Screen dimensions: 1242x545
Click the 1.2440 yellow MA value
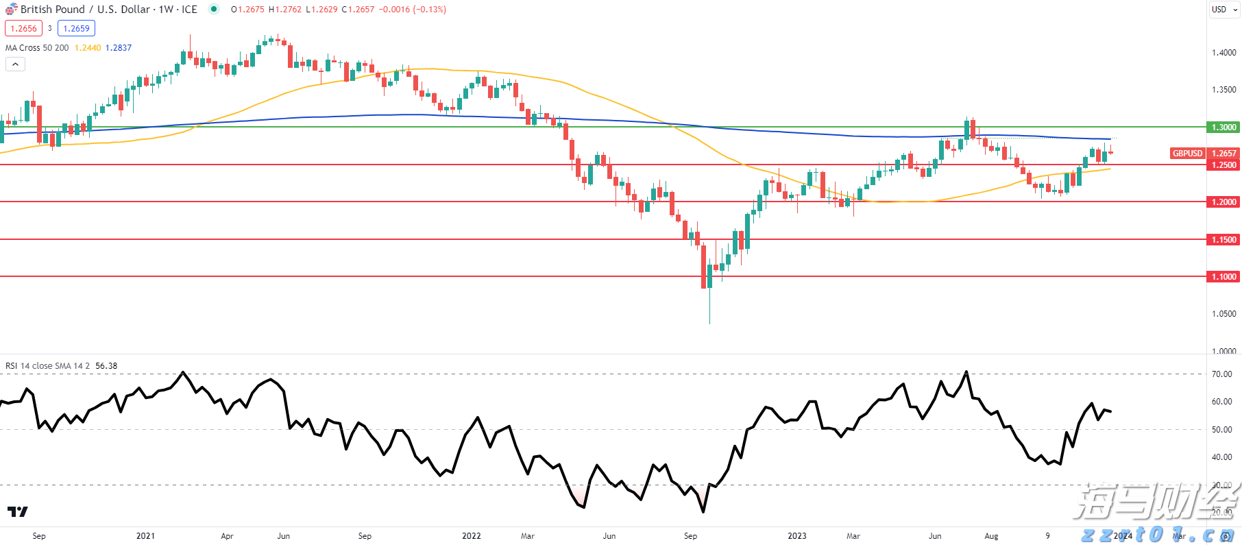(88, 48)
